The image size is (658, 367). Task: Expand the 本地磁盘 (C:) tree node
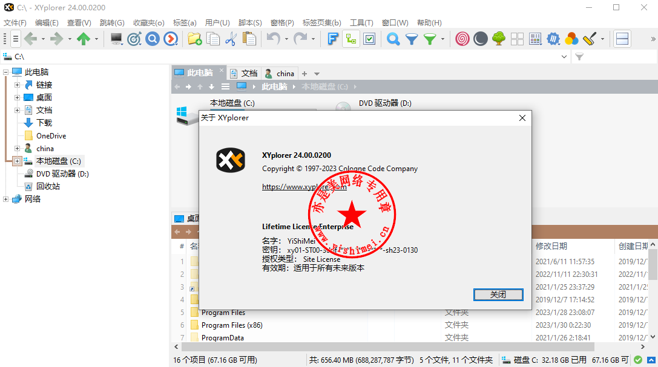(x=17, y=161)
